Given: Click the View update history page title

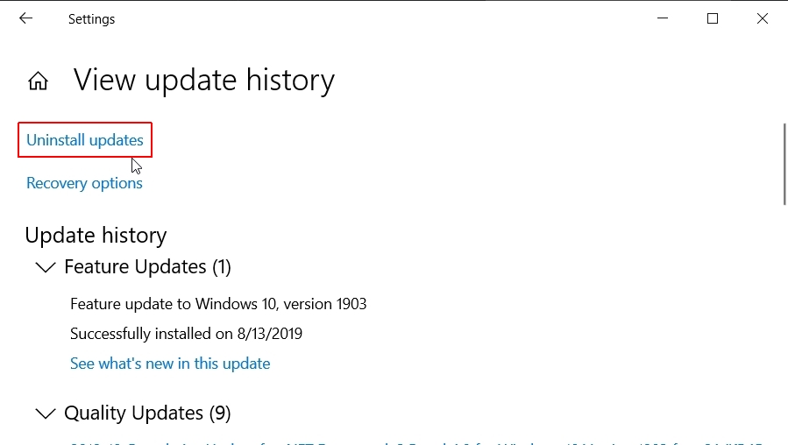Looking at the screenshot, I should point(204,81).
